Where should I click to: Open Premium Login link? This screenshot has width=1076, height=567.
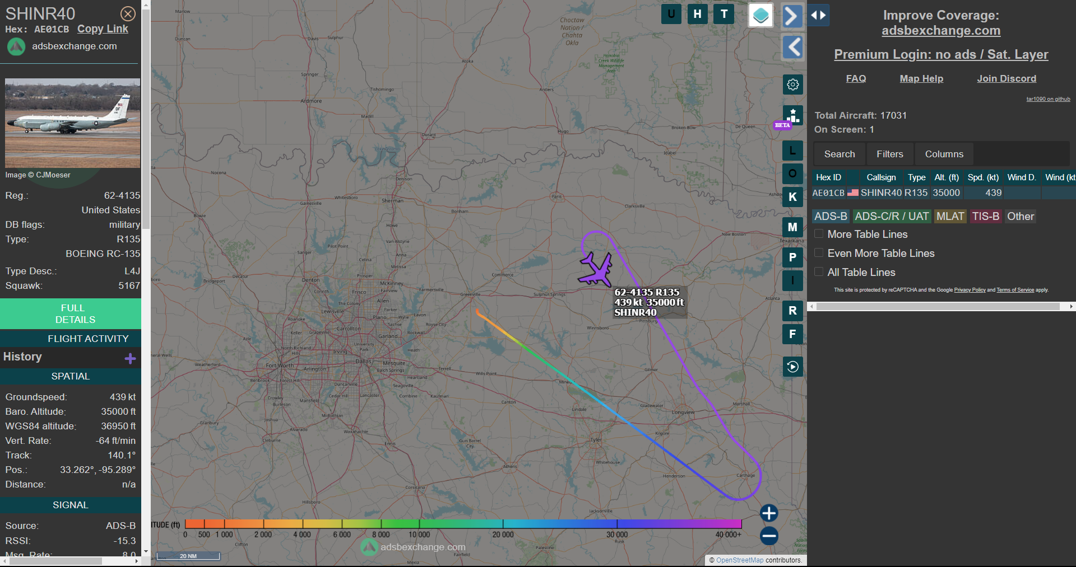[941, 54]
